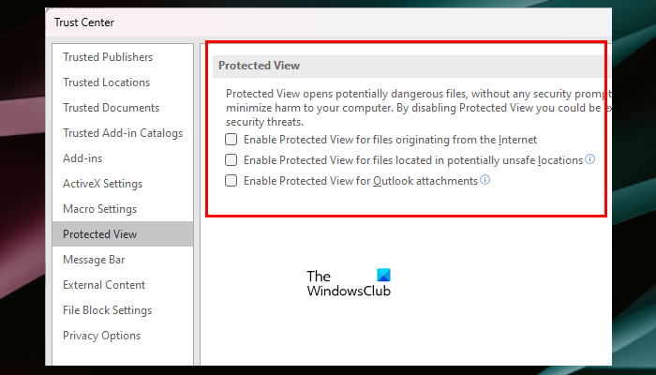Image resolution: width=656 pixels, height=375 pixels.
Task: Go to Trusted Documents settings
Action: [111, 108]
